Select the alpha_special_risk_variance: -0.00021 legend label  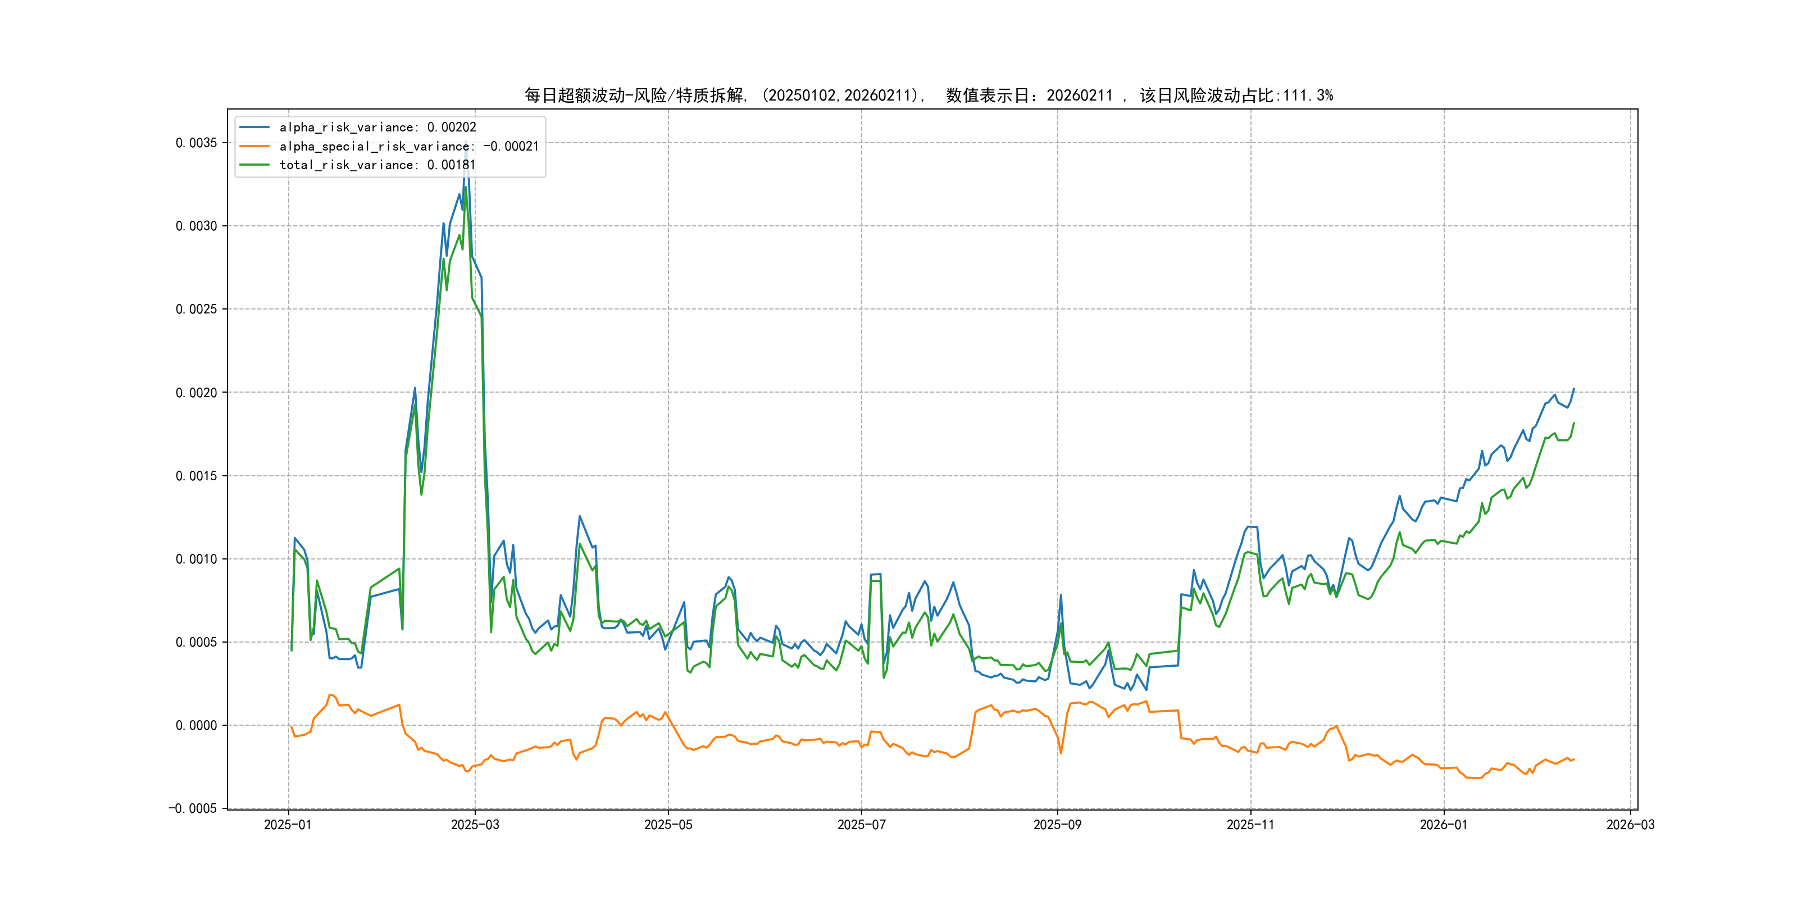click(x=408, y=146)
